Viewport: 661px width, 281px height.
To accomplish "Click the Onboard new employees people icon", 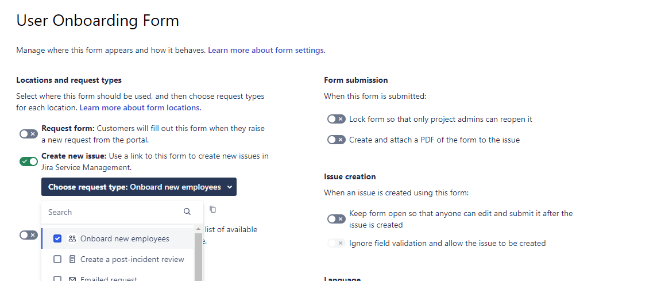I will coord(72,238).
